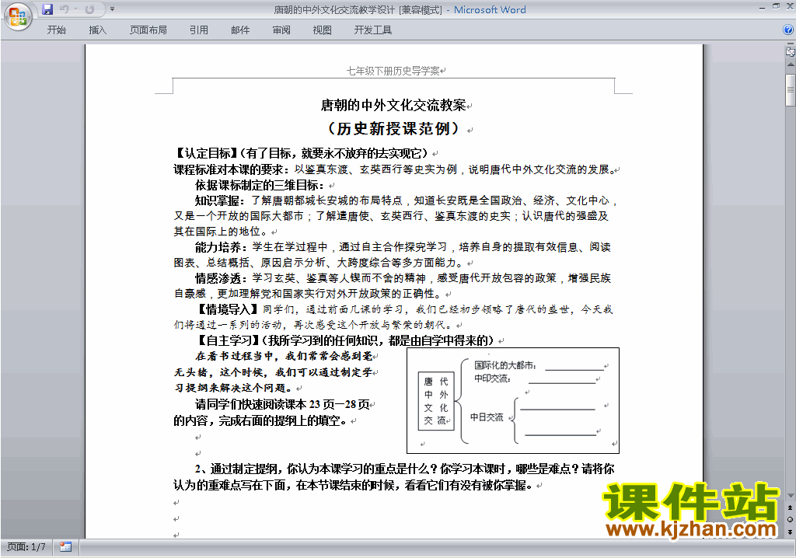Click the 页面: 1/7 status indicator
The image size is (796, 558).
coord(26,547)
